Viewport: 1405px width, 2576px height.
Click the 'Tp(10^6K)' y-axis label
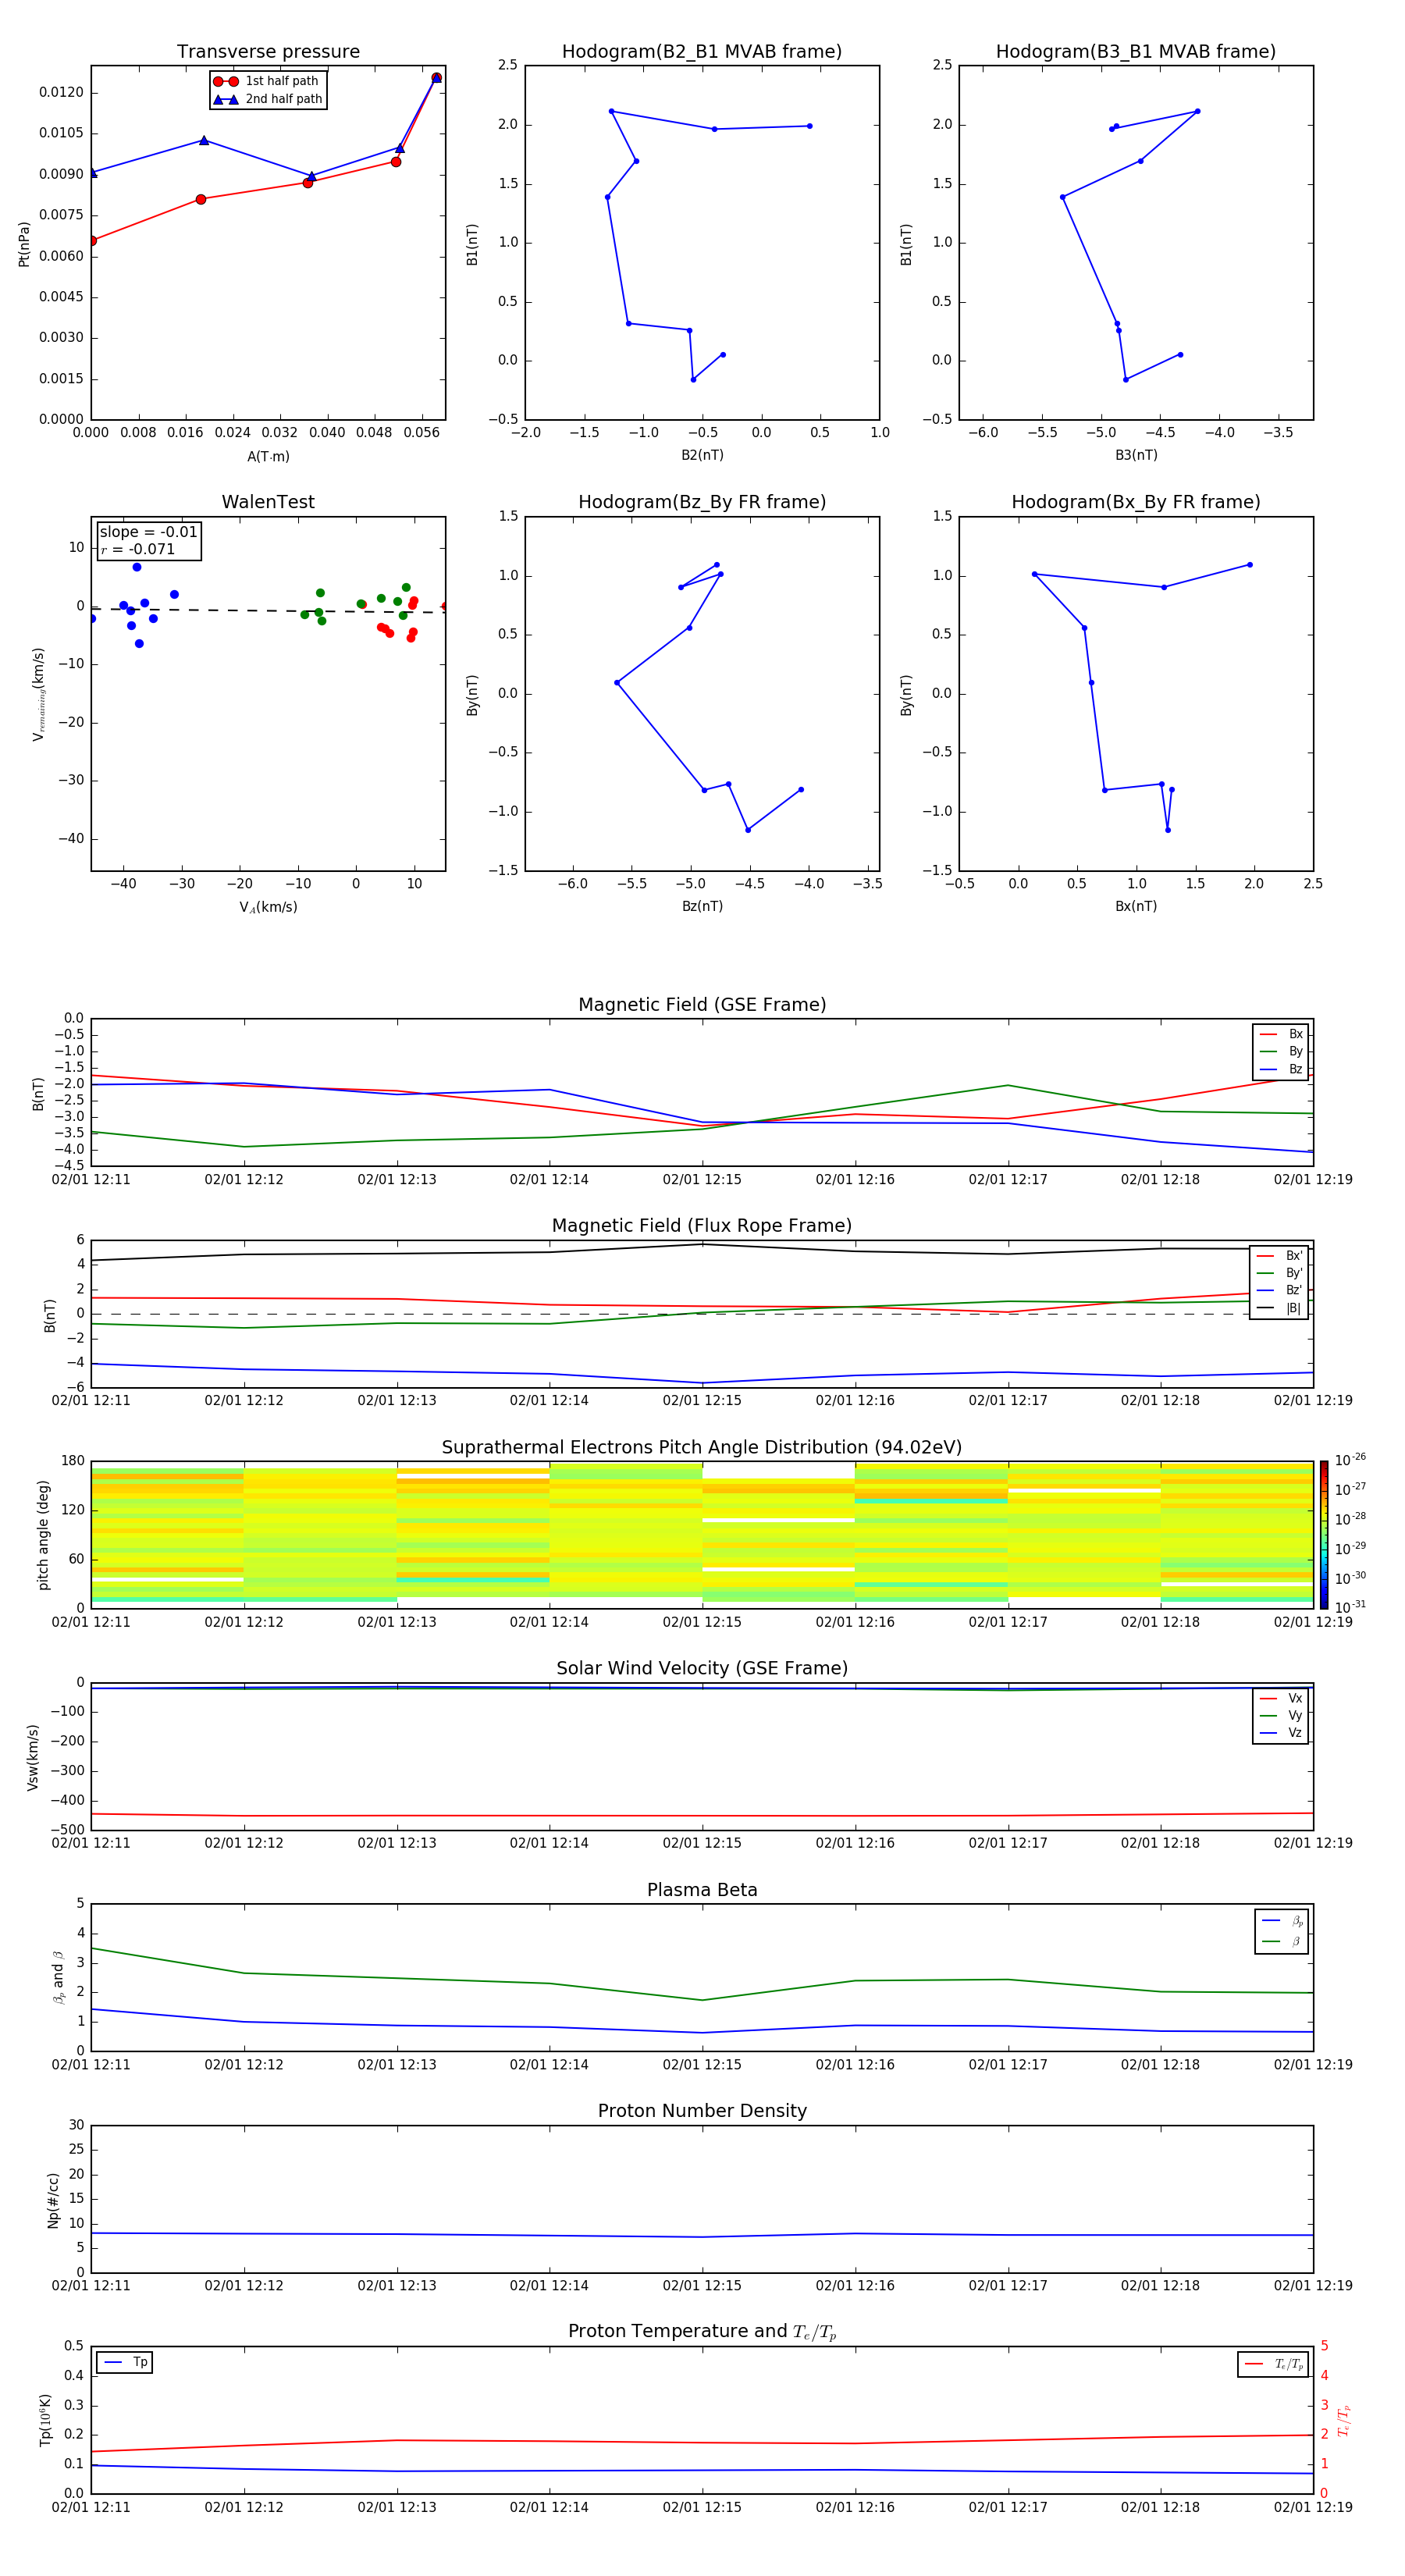(45, 2420)
